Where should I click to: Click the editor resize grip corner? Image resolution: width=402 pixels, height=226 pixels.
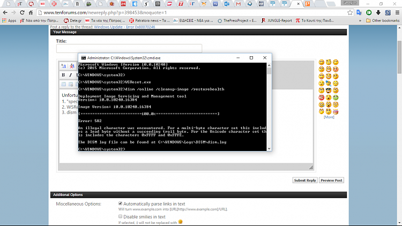(x=311, y=168)
